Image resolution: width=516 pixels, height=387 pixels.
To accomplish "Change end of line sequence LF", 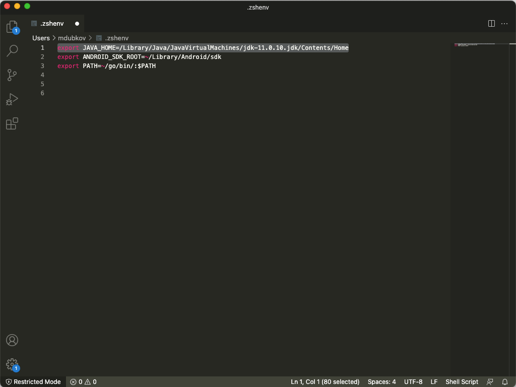I will (x=434, y=382).
